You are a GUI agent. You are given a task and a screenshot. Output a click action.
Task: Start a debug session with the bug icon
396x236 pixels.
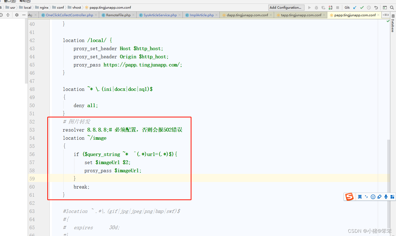click(x=316, y=8)
